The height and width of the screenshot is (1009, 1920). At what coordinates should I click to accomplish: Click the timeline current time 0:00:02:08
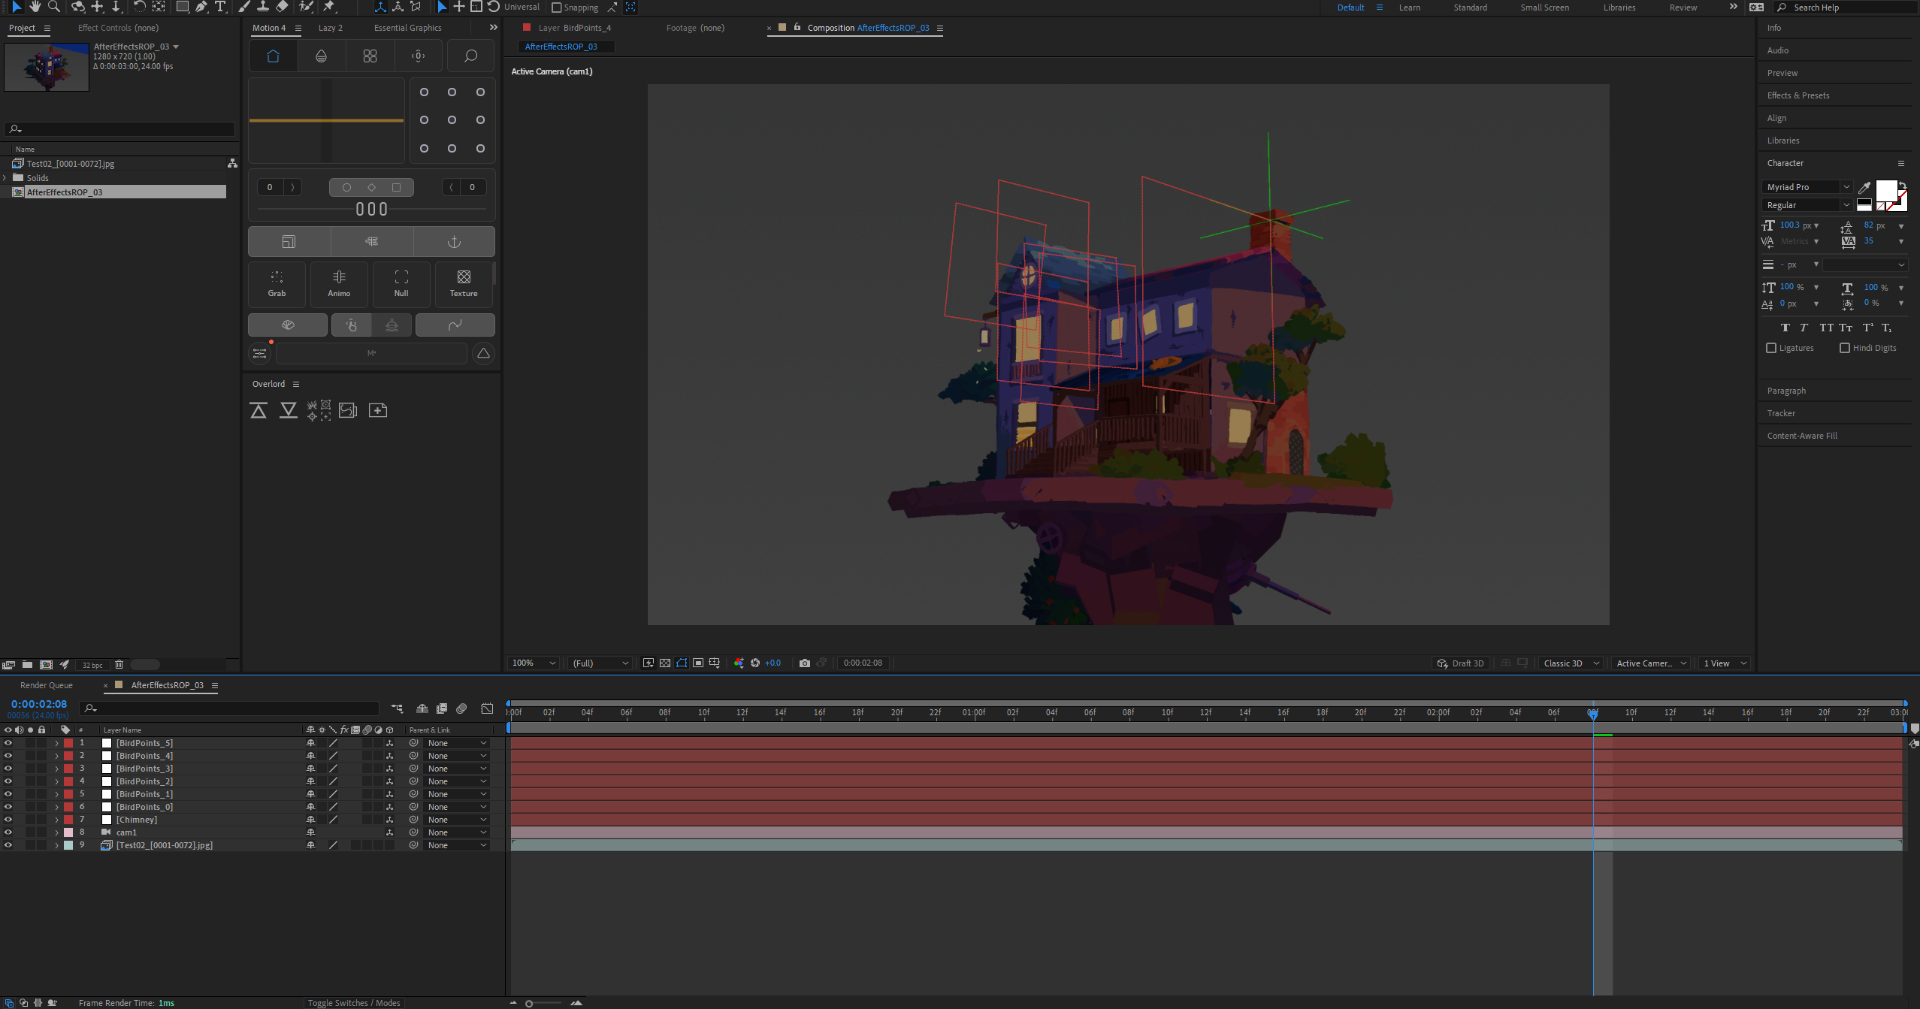[39, 704]
